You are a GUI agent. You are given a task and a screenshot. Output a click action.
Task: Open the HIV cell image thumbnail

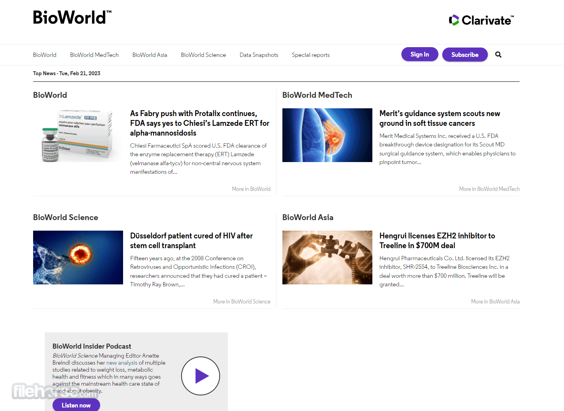point(78,258)
